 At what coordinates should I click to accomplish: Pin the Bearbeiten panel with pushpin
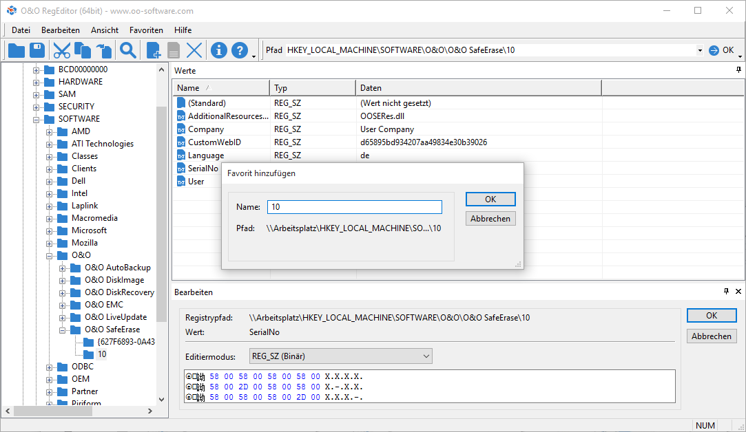click(726, 292)
